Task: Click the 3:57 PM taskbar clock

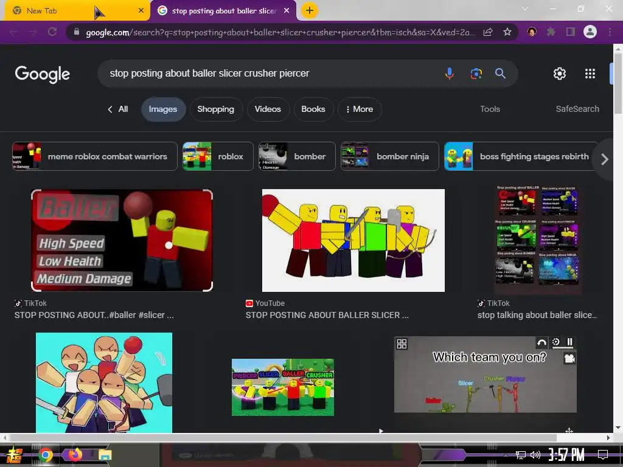Action: (566, 455)
